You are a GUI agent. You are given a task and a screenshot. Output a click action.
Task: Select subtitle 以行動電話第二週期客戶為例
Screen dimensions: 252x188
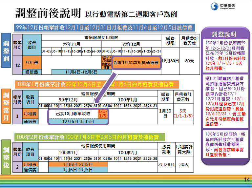pos(131,14)
